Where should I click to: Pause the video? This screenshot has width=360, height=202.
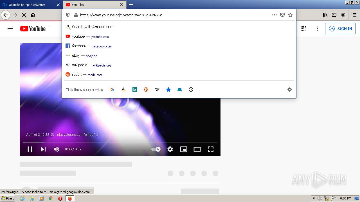point(30,149)
